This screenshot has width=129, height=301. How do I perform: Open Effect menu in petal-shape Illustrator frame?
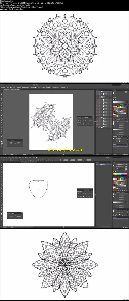pyautogui.click(x=20, y=158)
